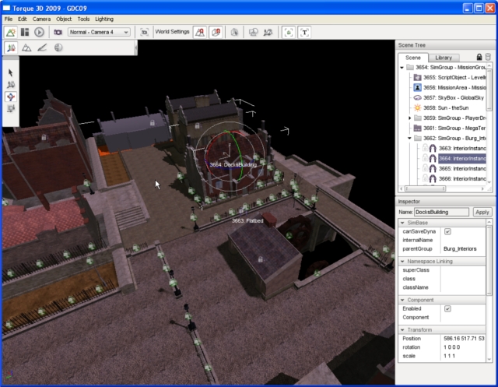Toggle lock on 3663 InteriorInstance
Viewport: 498px width, 387px height.
click(x=425, y=148)
